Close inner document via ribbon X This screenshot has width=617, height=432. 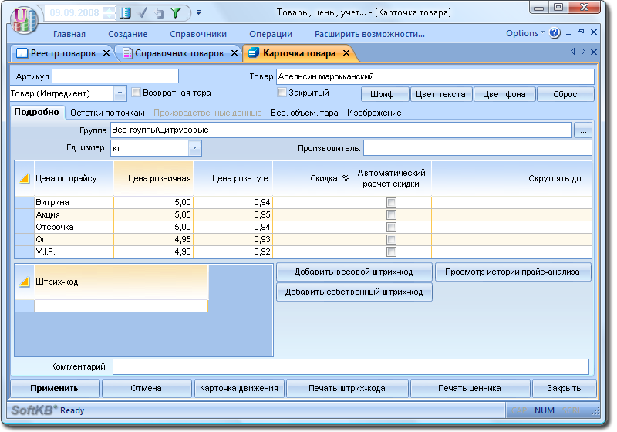(594, 32)
